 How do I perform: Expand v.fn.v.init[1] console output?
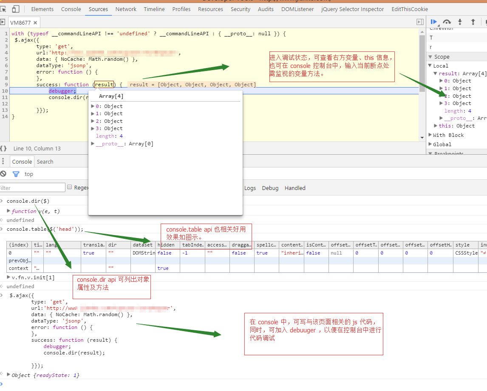point(8,277)
